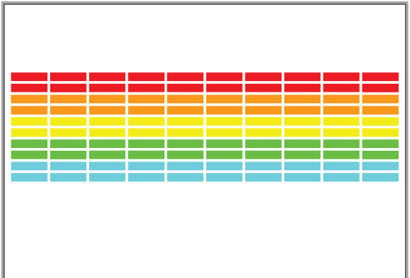Click first orange row's leftmost brick
410x278 pixels.
coord(29,99)
